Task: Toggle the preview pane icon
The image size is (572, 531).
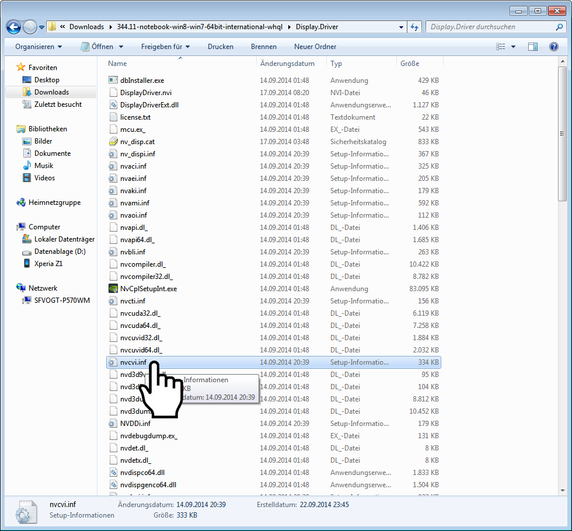Action: (x=533, y=47)
